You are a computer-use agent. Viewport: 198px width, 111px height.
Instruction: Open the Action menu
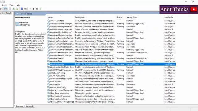point(4,5)
